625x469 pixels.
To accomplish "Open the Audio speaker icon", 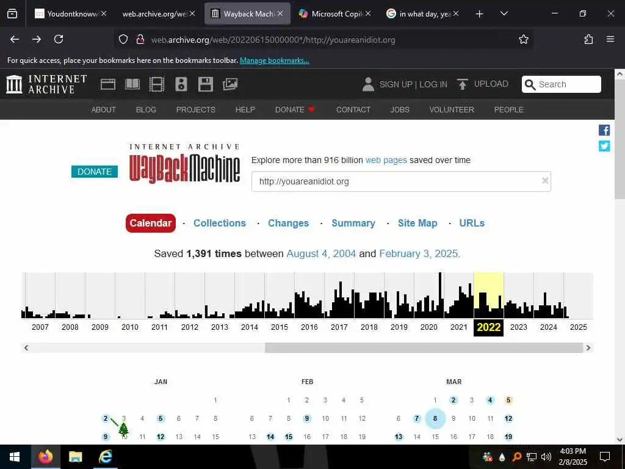I will 181,84.
